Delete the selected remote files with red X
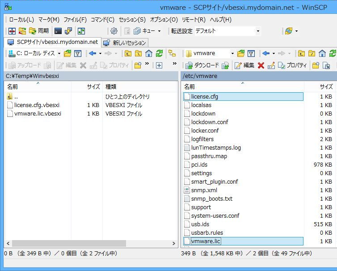The image size is (337, 271). point(261,65)
